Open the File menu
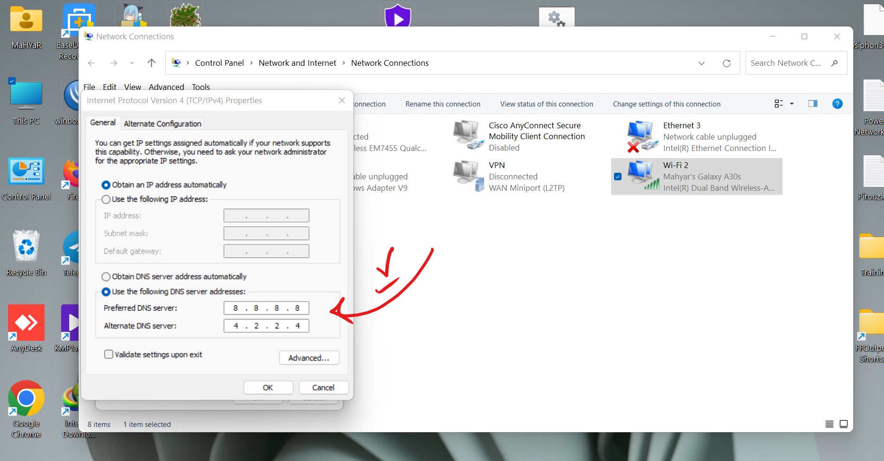884x461 pixels. pyautogui.click(x=89, y=87)
